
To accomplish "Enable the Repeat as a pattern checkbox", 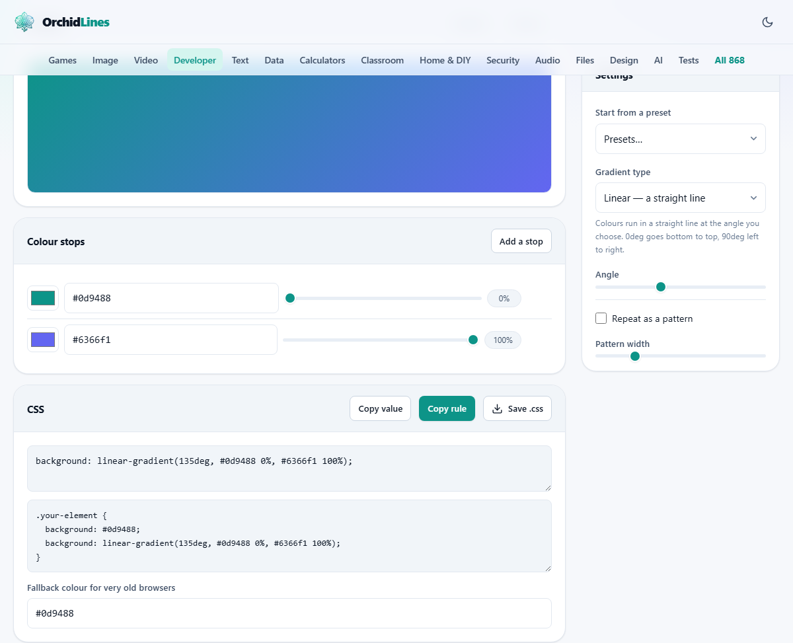I will tap(601, 319).
